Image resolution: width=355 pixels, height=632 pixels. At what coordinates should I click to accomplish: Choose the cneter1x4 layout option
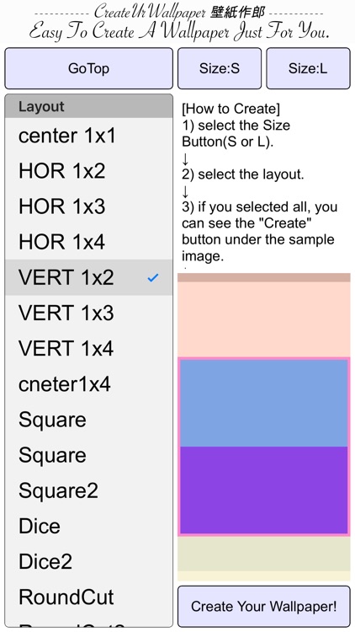coord(88,384)
